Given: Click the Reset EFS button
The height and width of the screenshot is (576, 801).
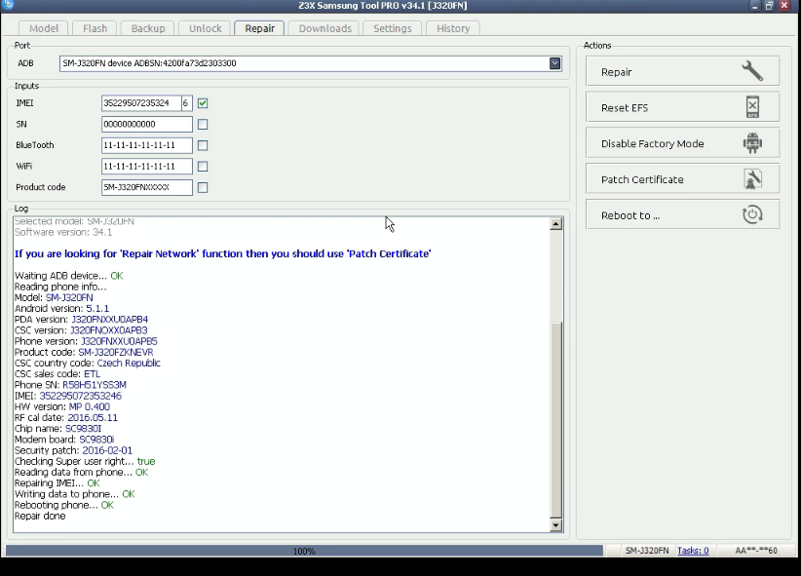Looking at the screenshot, I should tap(682, 107).
